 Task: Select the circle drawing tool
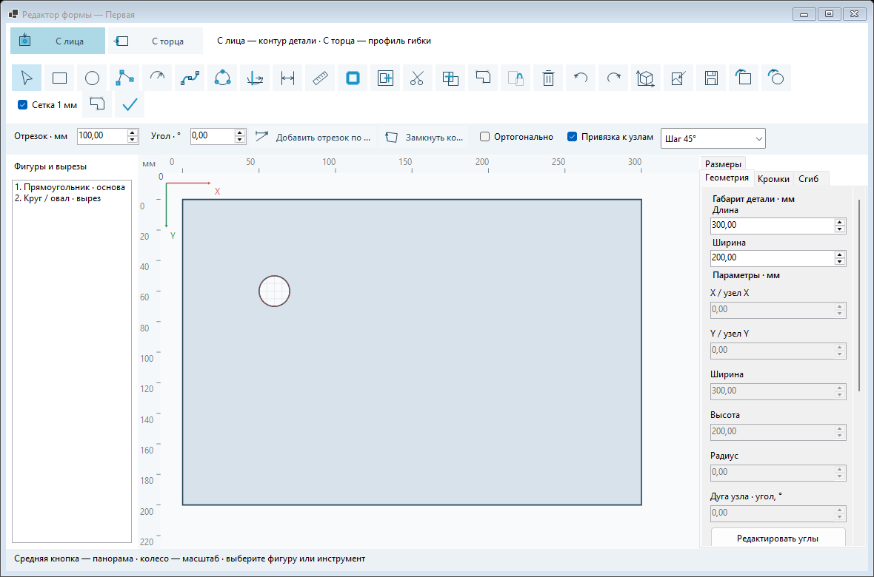click(92, 78)
